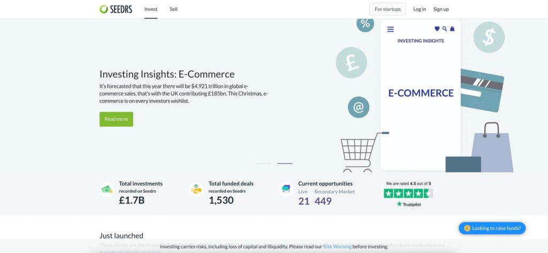This screenshot has width=548, height=253.
Task: Click the percent circle icon
Action: pyautogui.click(x=365, y=24)
